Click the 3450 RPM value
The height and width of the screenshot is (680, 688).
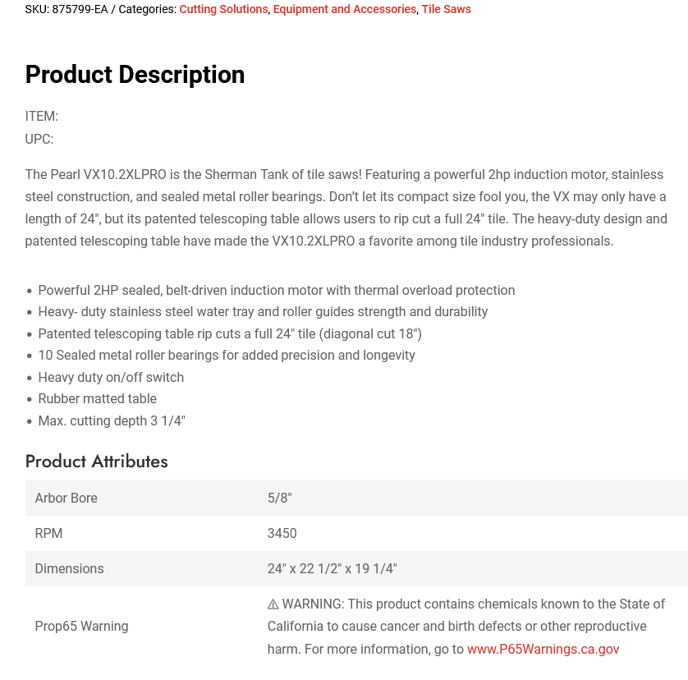click(x=282, y=533)
